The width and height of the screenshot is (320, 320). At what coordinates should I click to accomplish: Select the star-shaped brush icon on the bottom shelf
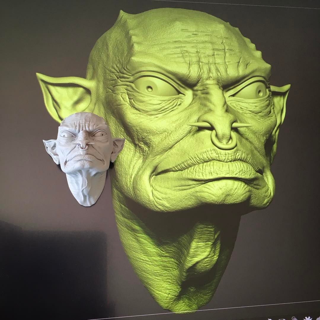pos(308,318)
